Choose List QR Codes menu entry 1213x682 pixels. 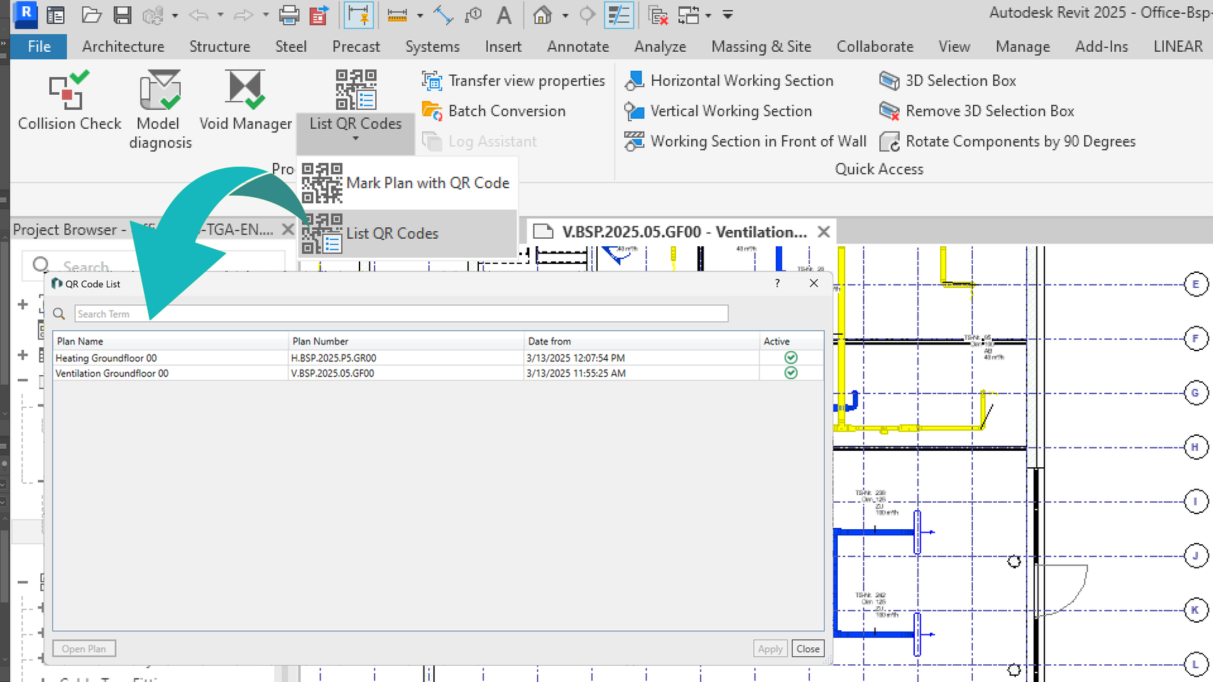[407, 233]
